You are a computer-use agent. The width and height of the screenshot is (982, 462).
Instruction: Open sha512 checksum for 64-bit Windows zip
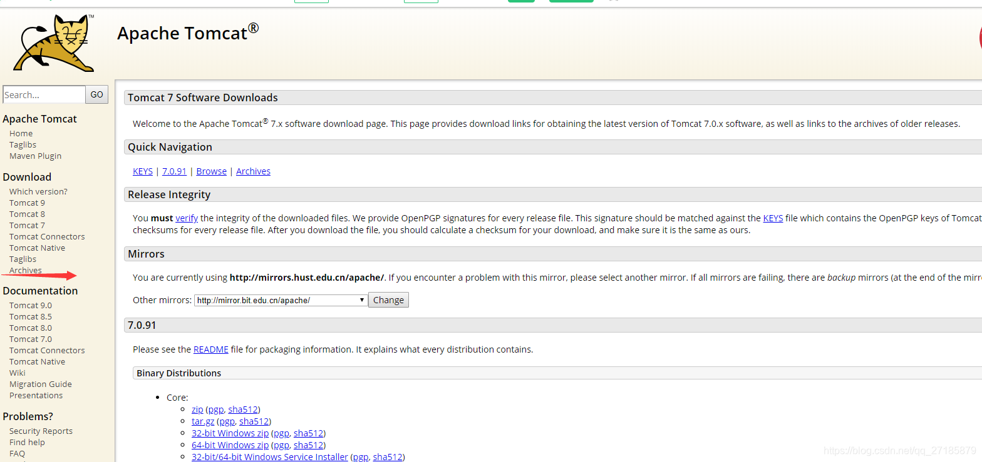308,445
